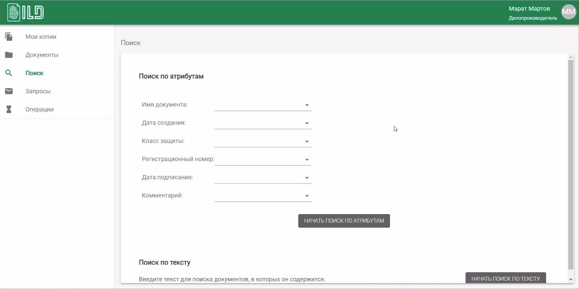Viewport: 579px width, 289px height.
Task: Expand the Класс защиты dropdown arrow
Action: click(x=307, y=141)
